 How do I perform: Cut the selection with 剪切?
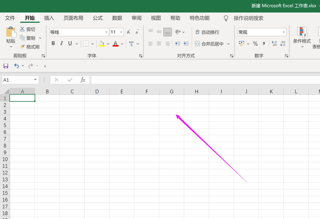(x=28, y=29)
